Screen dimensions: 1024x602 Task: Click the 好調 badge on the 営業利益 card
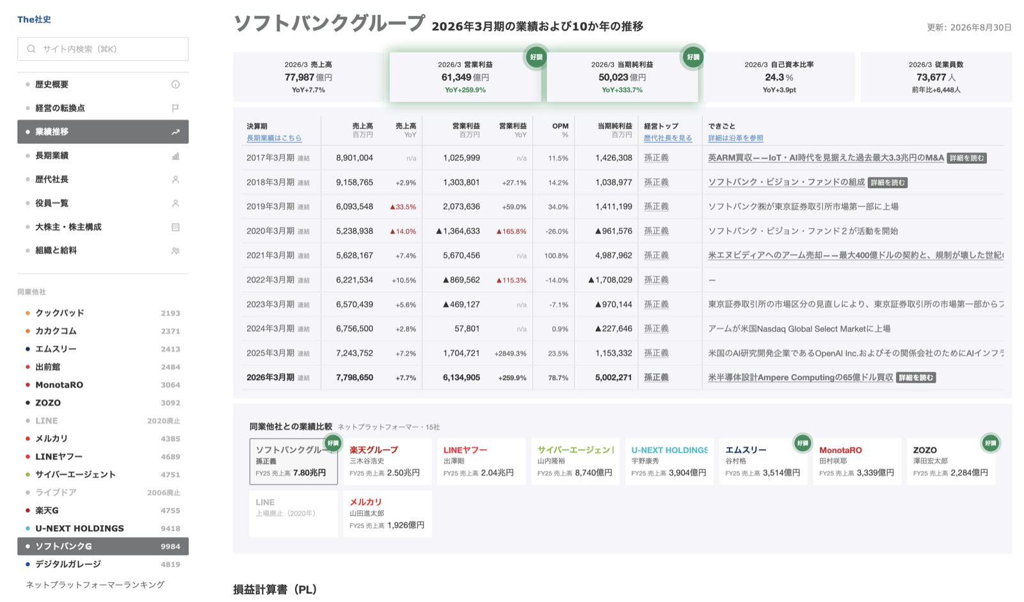[536, 57]
